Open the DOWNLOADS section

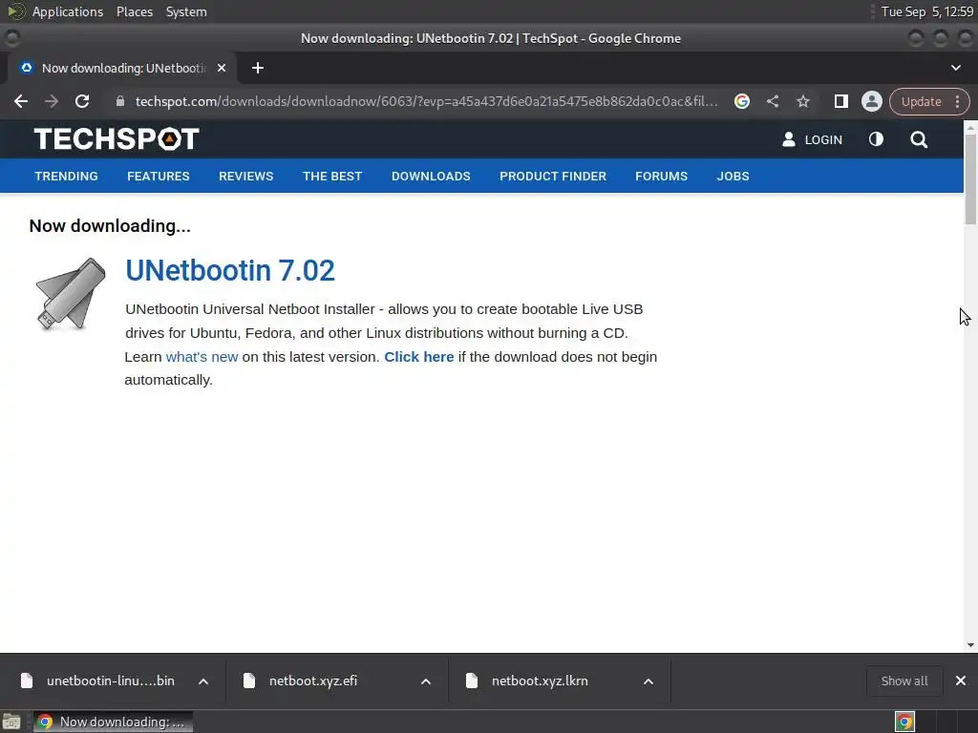click(x=431, y=177)
